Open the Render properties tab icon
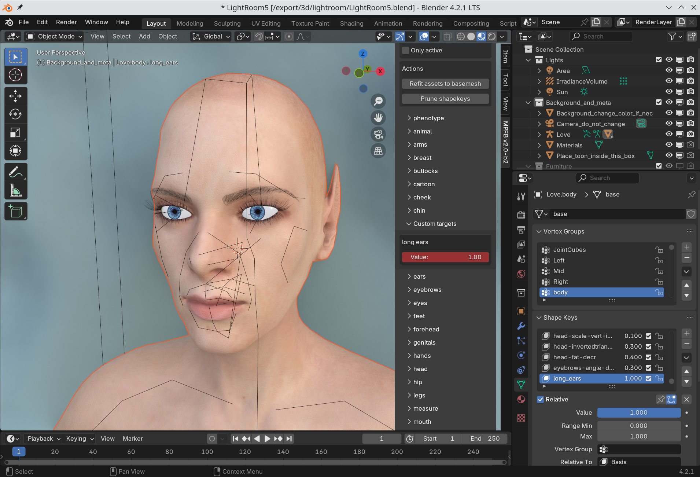The image size is (700, 477). 521,215
